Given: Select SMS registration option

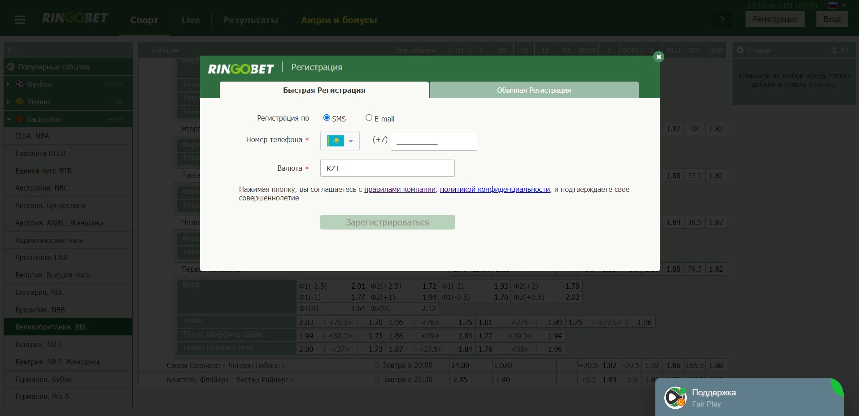Looking at the screenshot, I should click(x=327, y=117).
